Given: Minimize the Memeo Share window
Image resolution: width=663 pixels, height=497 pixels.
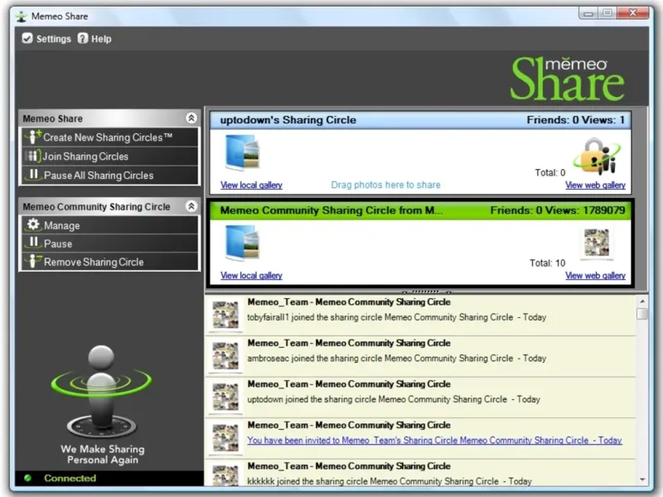Looking at the screenshot, I should point(588,13).
